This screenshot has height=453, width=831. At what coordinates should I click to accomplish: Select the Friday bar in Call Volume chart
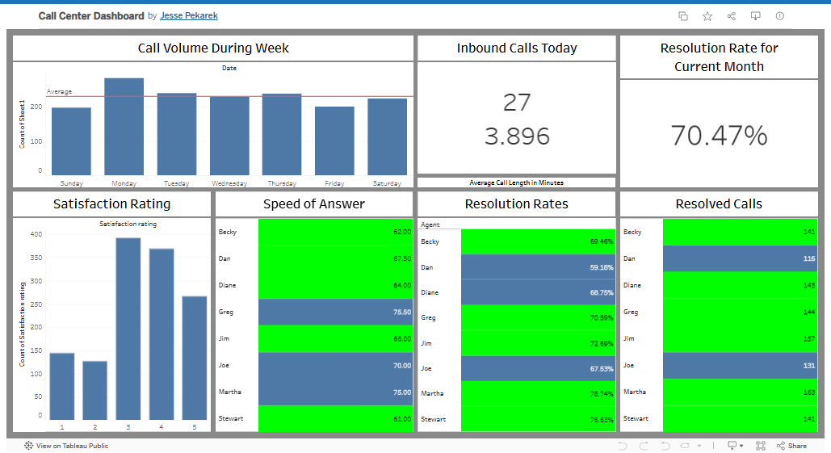[334, 141]
